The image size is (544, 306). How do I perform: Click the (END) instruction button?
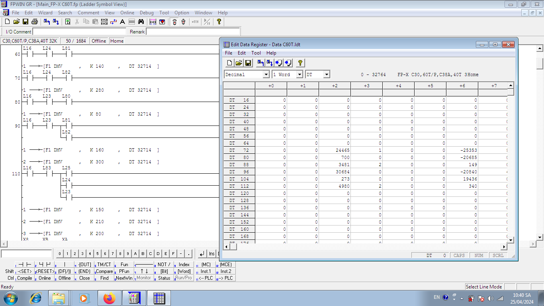coord(84,271)
